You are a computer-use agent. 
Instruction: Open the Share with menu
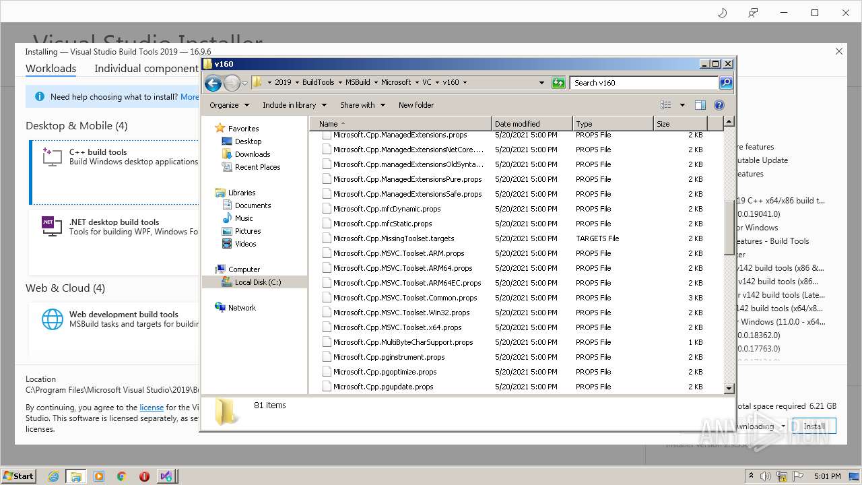[x=362, y=105]
